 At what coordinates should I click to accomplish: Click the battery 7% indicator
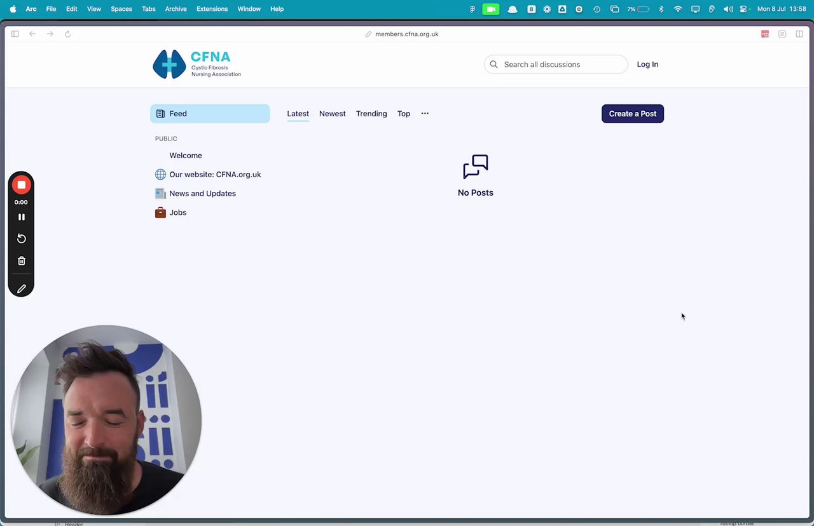point(638,9)
